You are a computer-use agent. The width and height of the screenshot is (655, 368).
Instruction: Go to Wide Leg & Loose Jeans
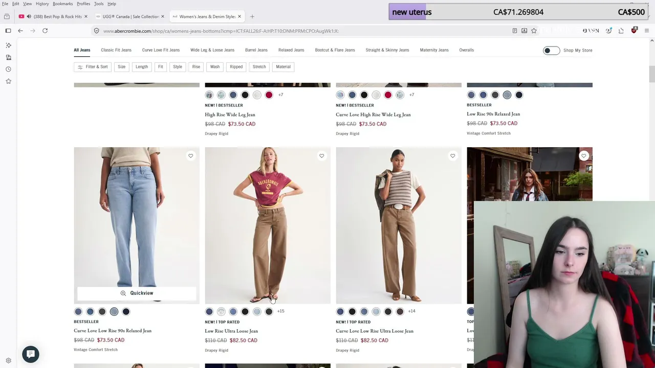(x=212, y=50)
